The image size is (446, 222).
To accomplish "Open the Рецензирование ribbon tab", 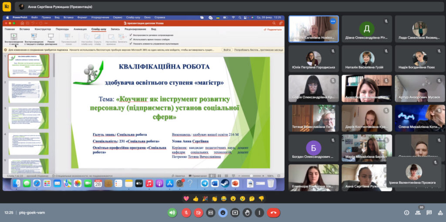I will 135,29.
